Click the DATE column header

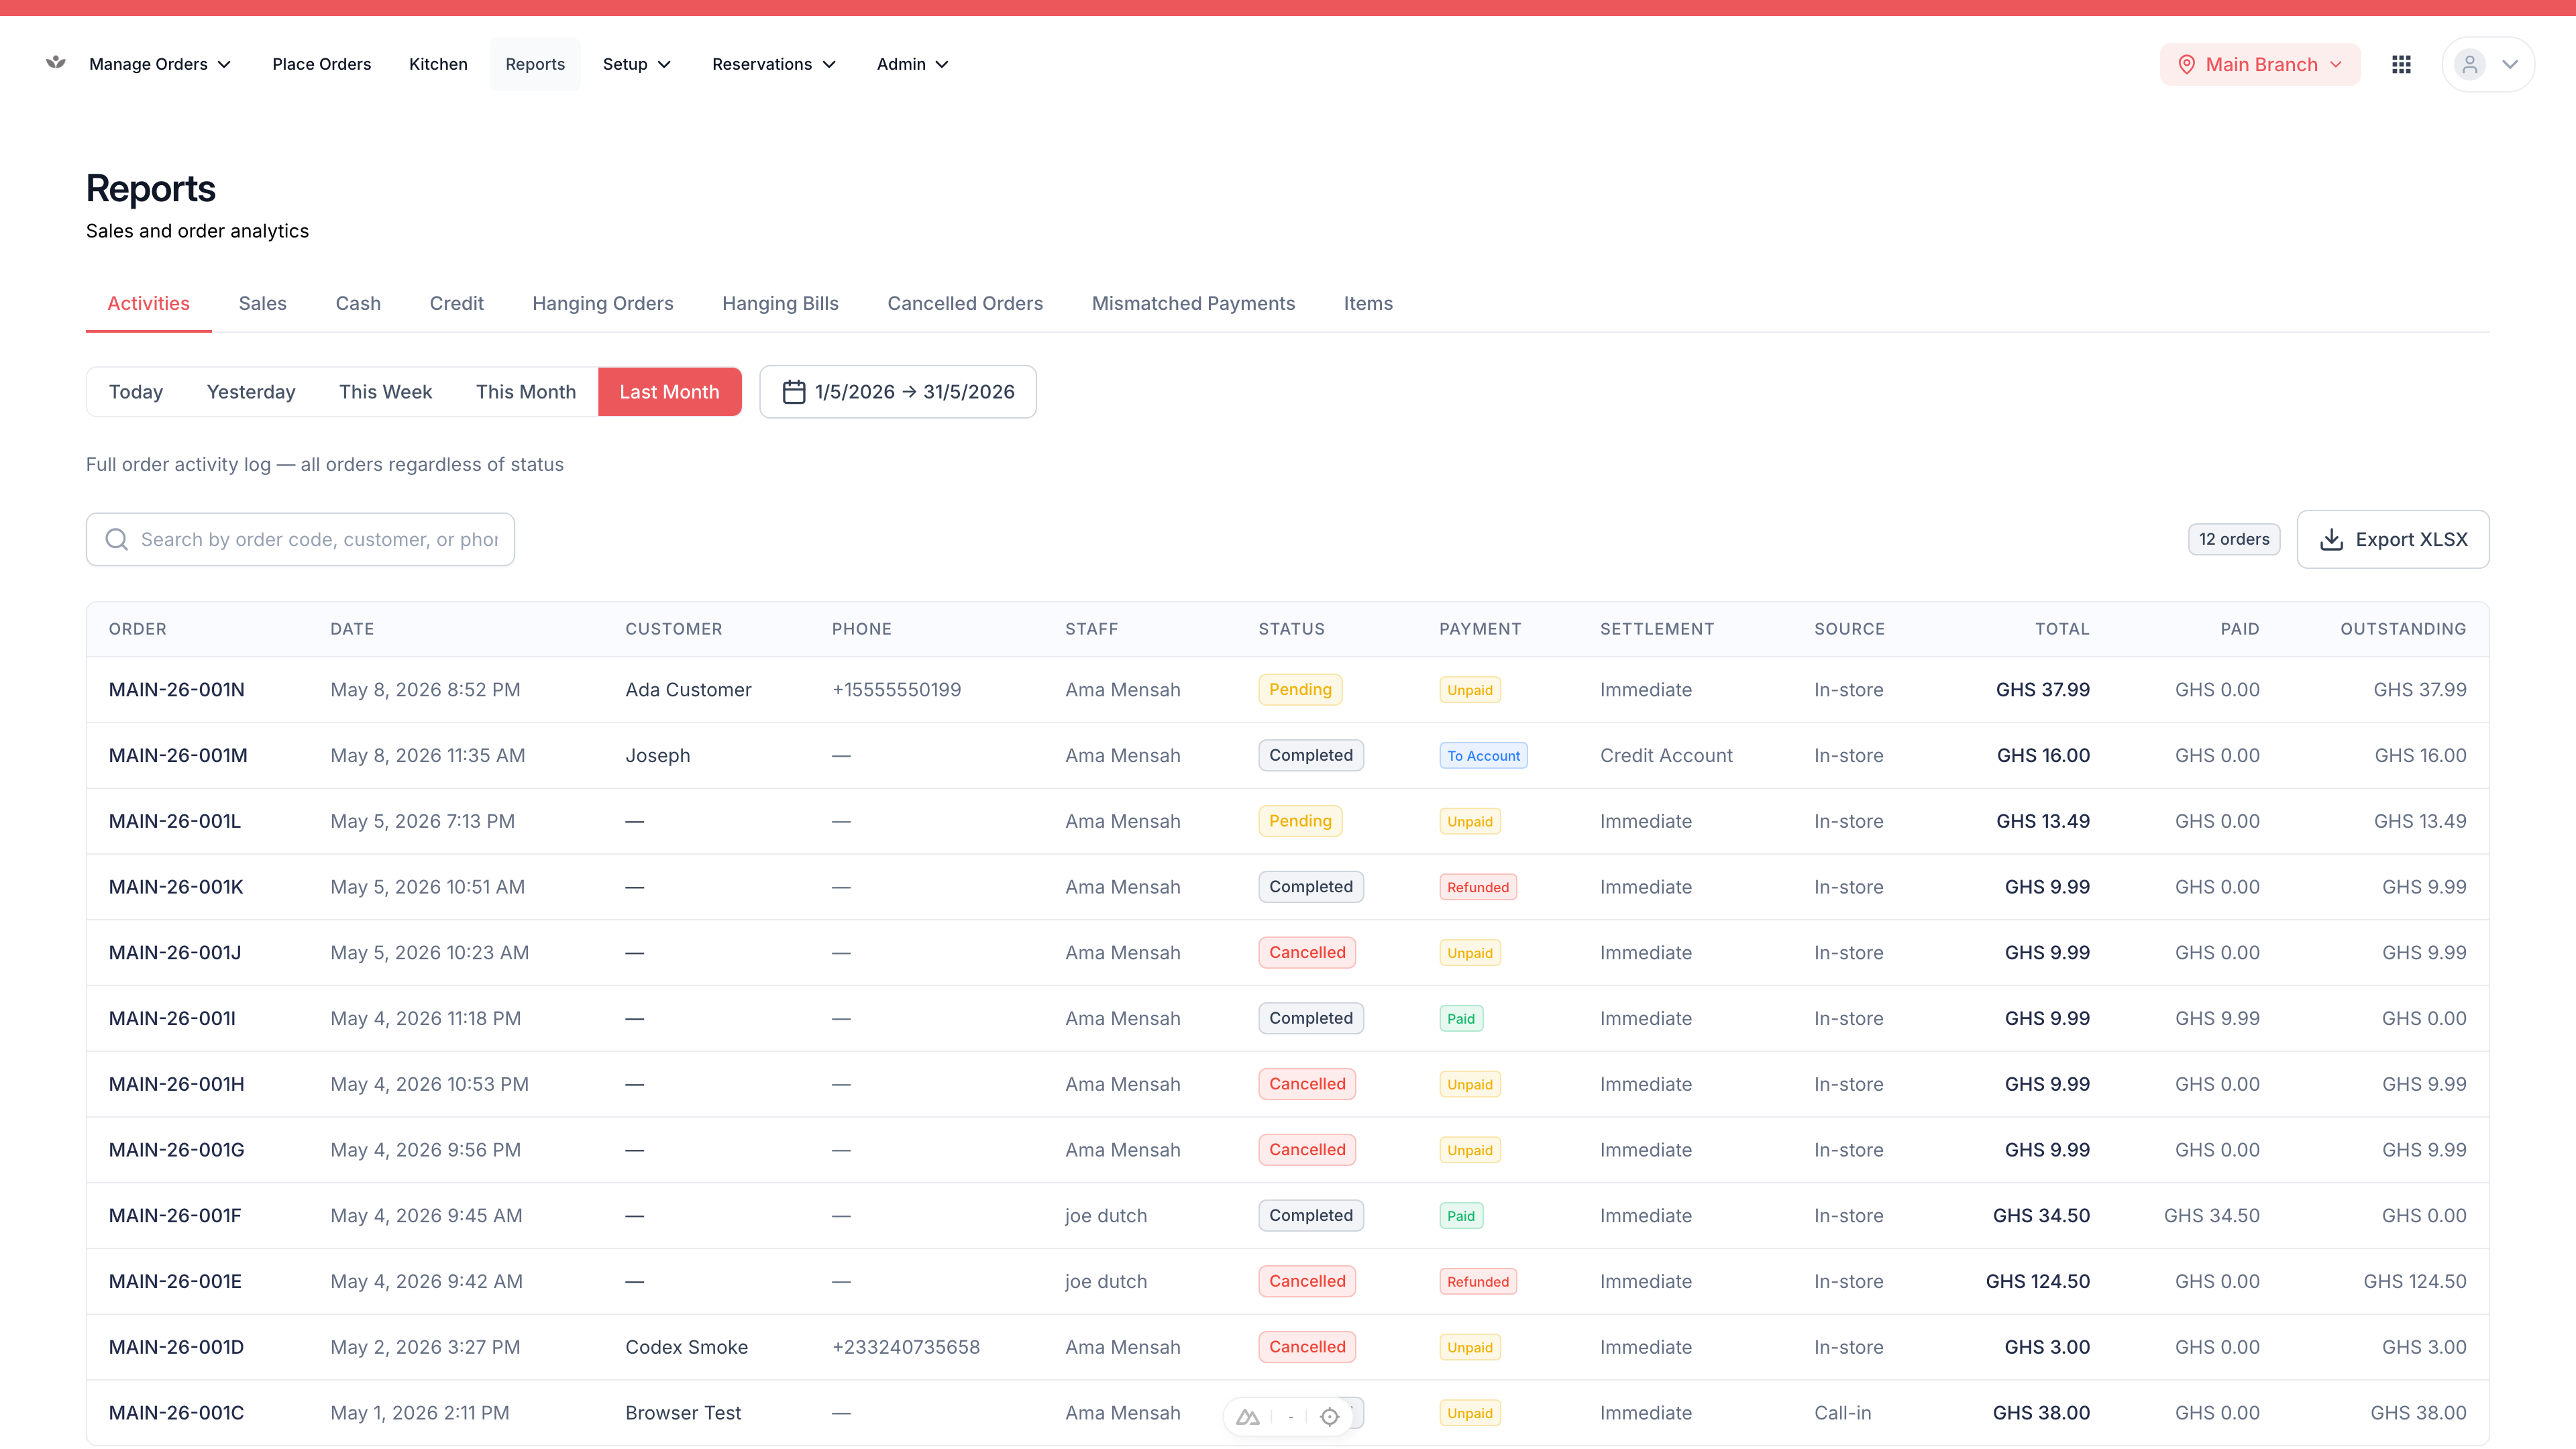352,629
